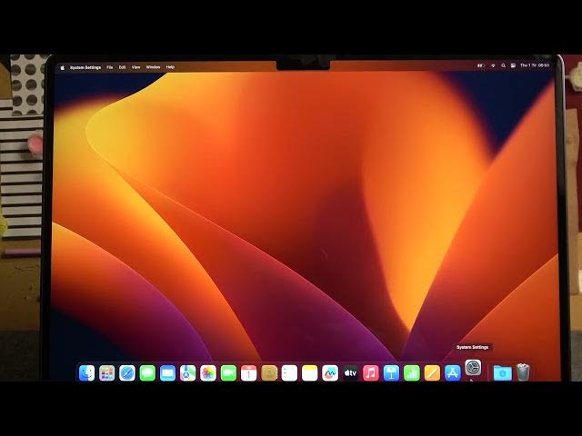Click the date and time in menu bar
The image size is (582, 436).
pos(534,66)
